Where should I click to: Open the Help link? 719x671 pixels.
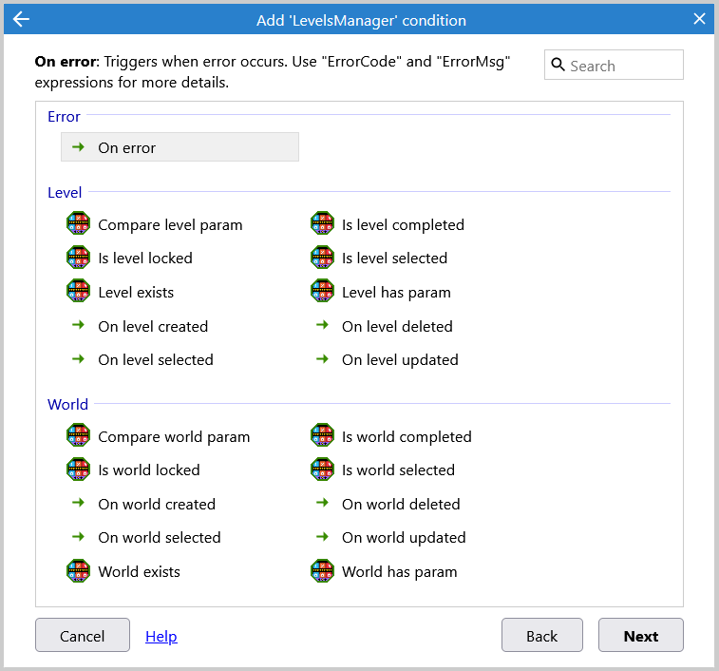(161, 636)
